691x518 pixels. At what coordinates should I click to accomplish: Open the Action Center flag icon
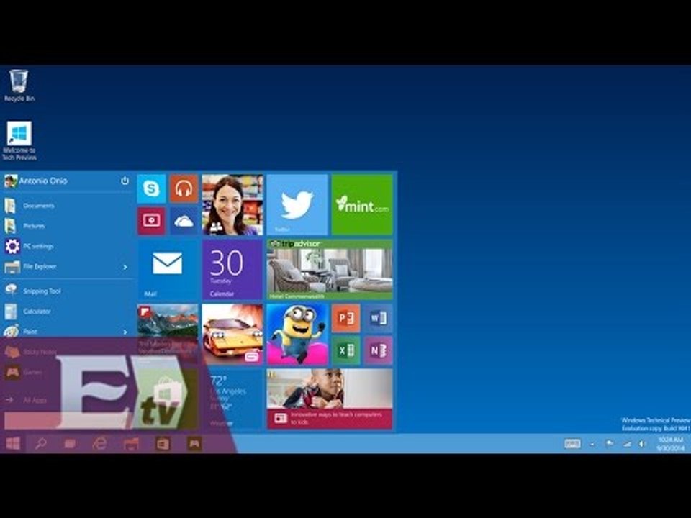609,444
